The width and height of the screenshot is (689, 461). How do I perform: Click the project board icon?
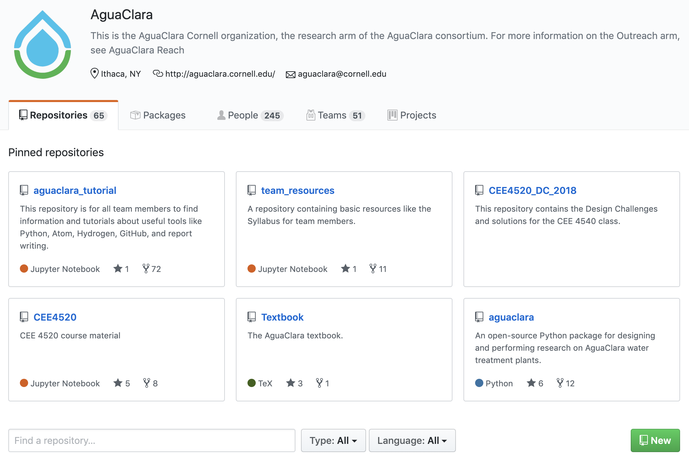click(392, 115)
